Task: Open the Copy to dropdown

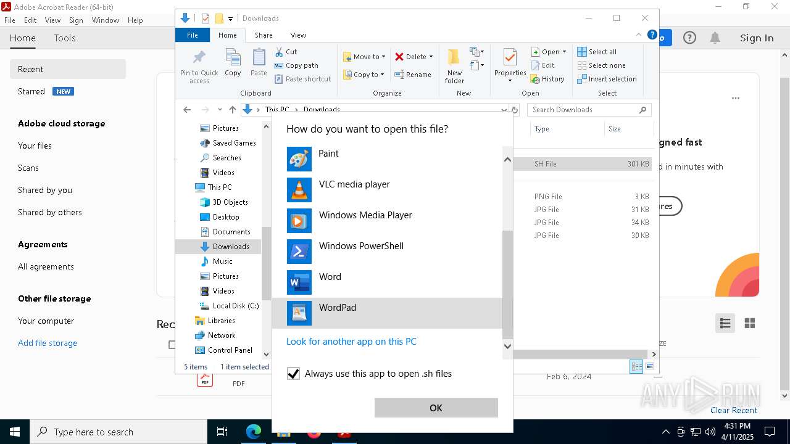Action: tap(364, 75)
